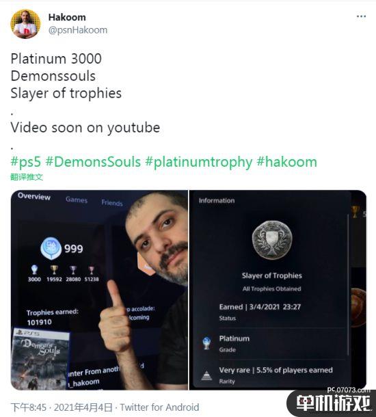This screenshot has width=376, height=417.
Task: Click the silver trophy icon above 28080
Action: 73,269
